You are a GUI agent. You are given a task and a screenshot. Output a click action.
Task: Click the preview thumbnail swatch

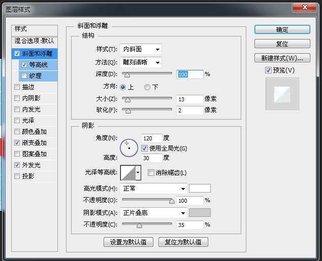(x=282, y=94)
